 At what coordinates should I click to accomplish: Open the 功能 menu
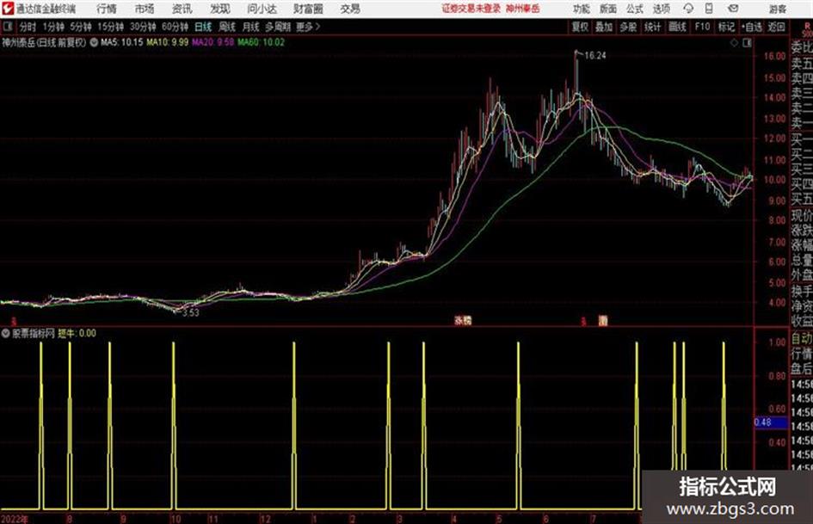582,9
